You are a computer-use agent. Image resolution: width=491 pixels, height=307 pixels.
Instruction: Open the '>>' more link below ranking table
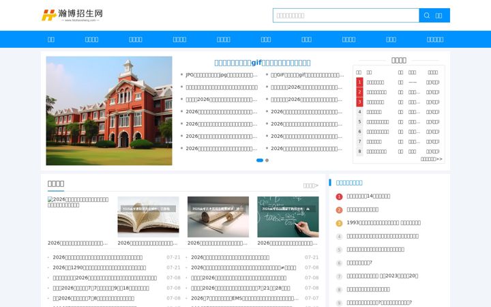431,159
